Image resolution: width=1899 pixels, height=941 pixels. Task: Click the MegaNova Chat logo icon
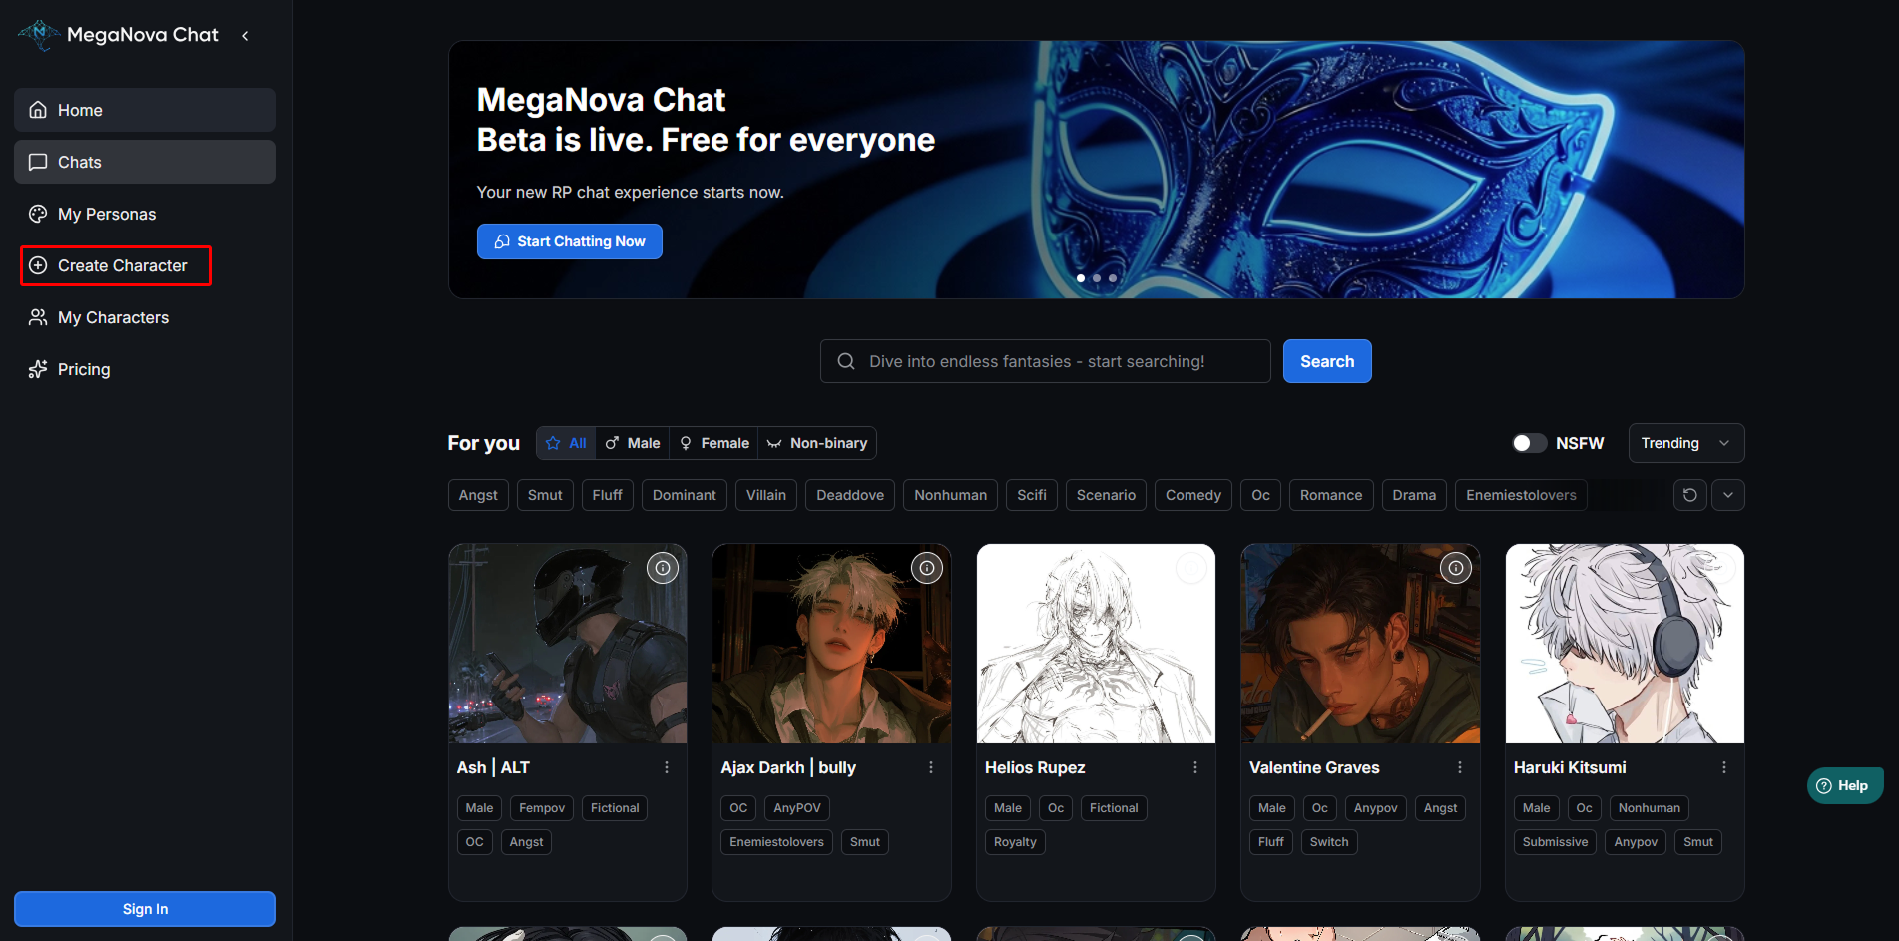click(38, 35)
